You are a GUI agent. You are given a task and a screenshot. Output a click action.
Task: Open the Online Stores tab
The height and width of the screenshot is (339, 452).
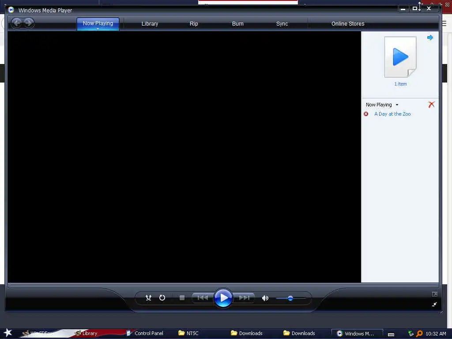point(348,24)
